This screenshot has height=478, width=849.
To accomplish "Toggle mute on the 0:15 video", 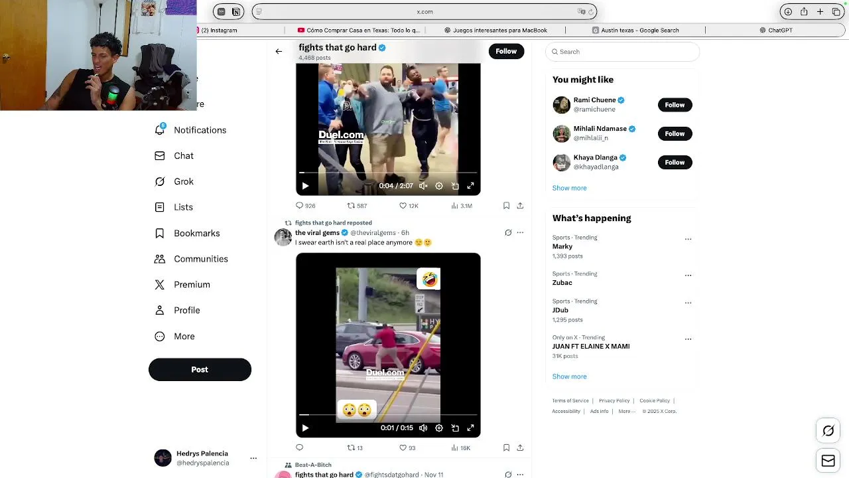I will [423, 428].
